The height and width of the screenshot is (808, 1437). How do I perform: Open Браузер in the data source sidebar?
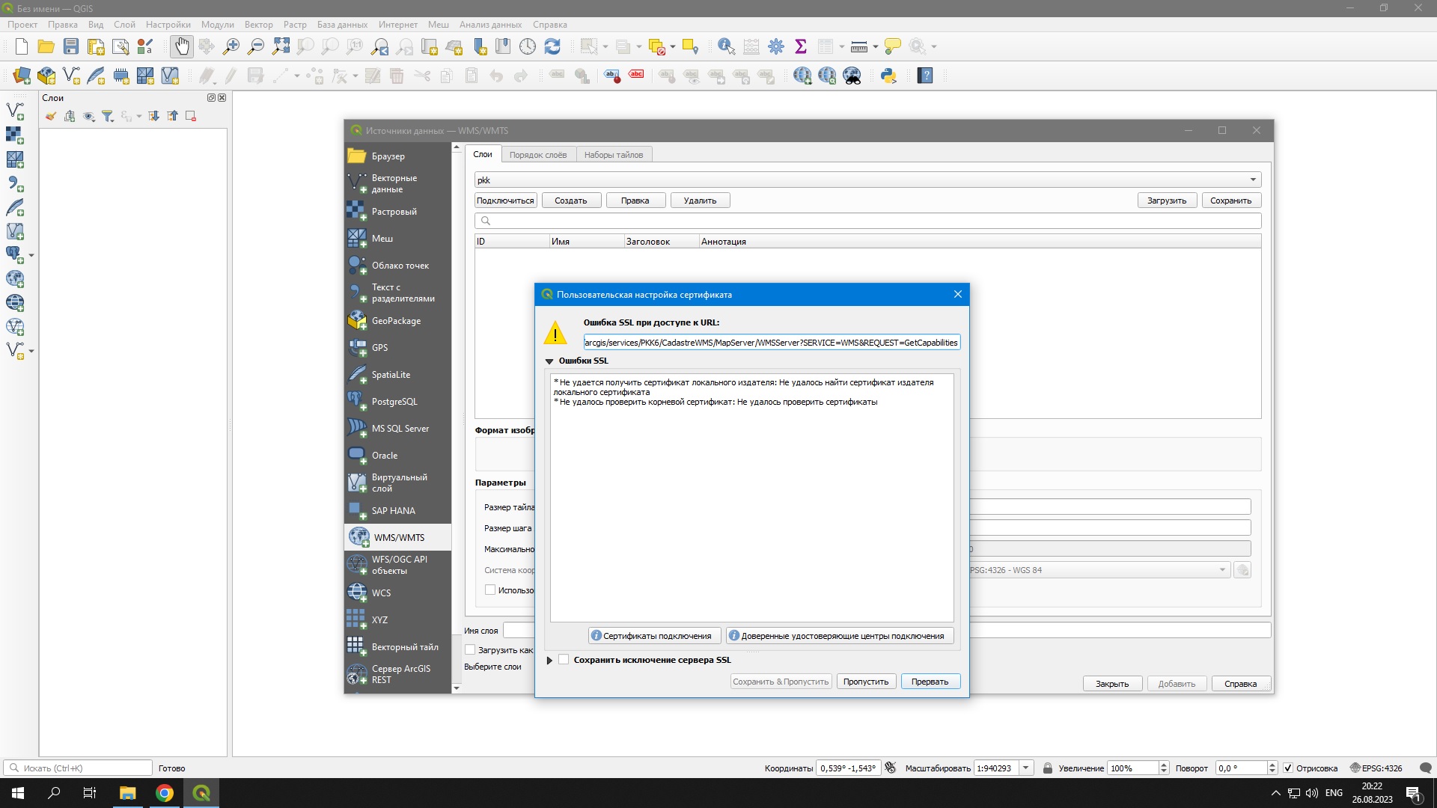[398, 156]
